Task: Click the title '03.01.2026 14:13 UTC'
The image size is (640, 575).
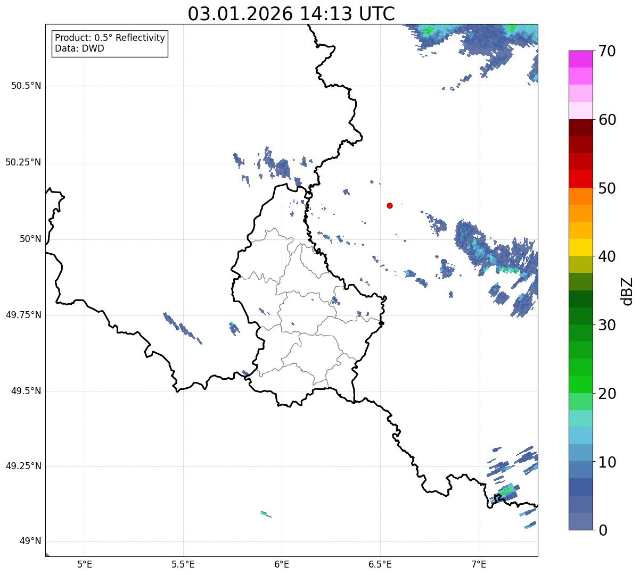Action: click(x=291, y=14)
